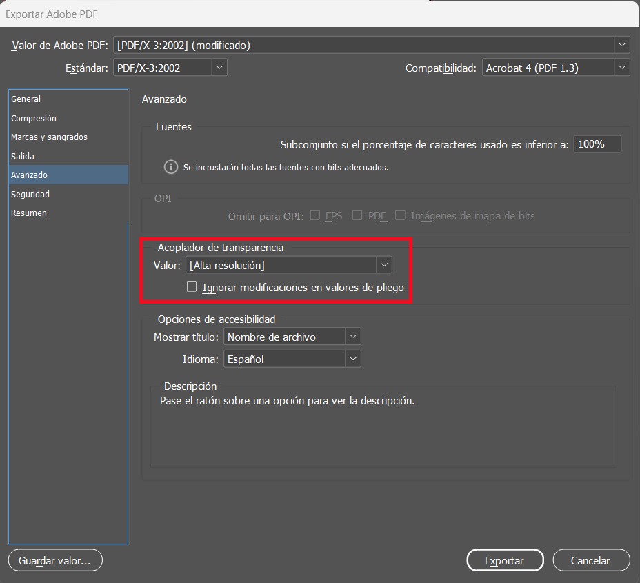This screenshot has width=640, height=583.
Task: Open the Valor de Adobe PDF dropdown
Action: pos(372,46)
